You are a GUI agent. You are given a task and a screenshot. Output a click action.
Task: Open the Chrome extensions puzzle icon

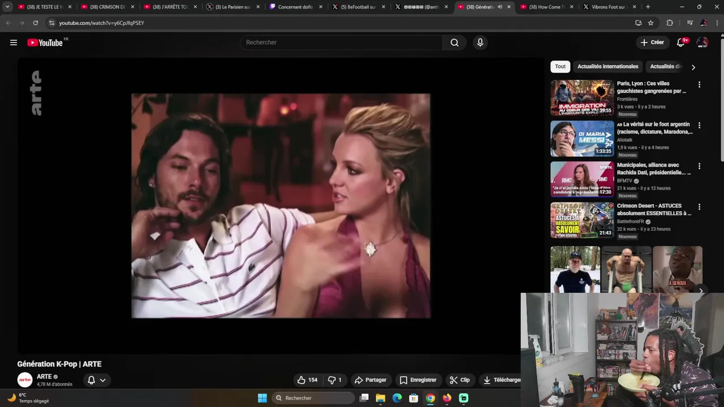pos(670,23)
